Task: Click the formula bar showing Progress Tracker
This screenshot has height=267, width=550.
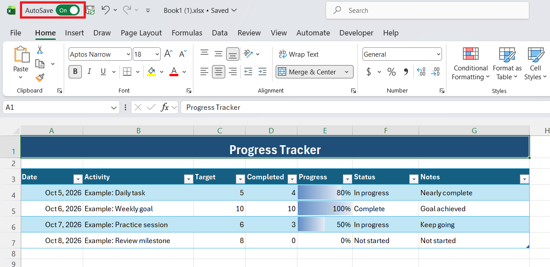Action: coord(365,107)
